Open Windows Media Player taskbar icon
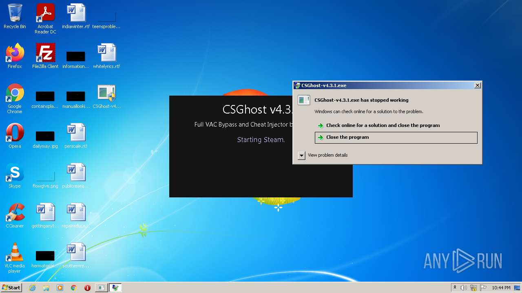This screenshot has width=522, height=293. 60,288
